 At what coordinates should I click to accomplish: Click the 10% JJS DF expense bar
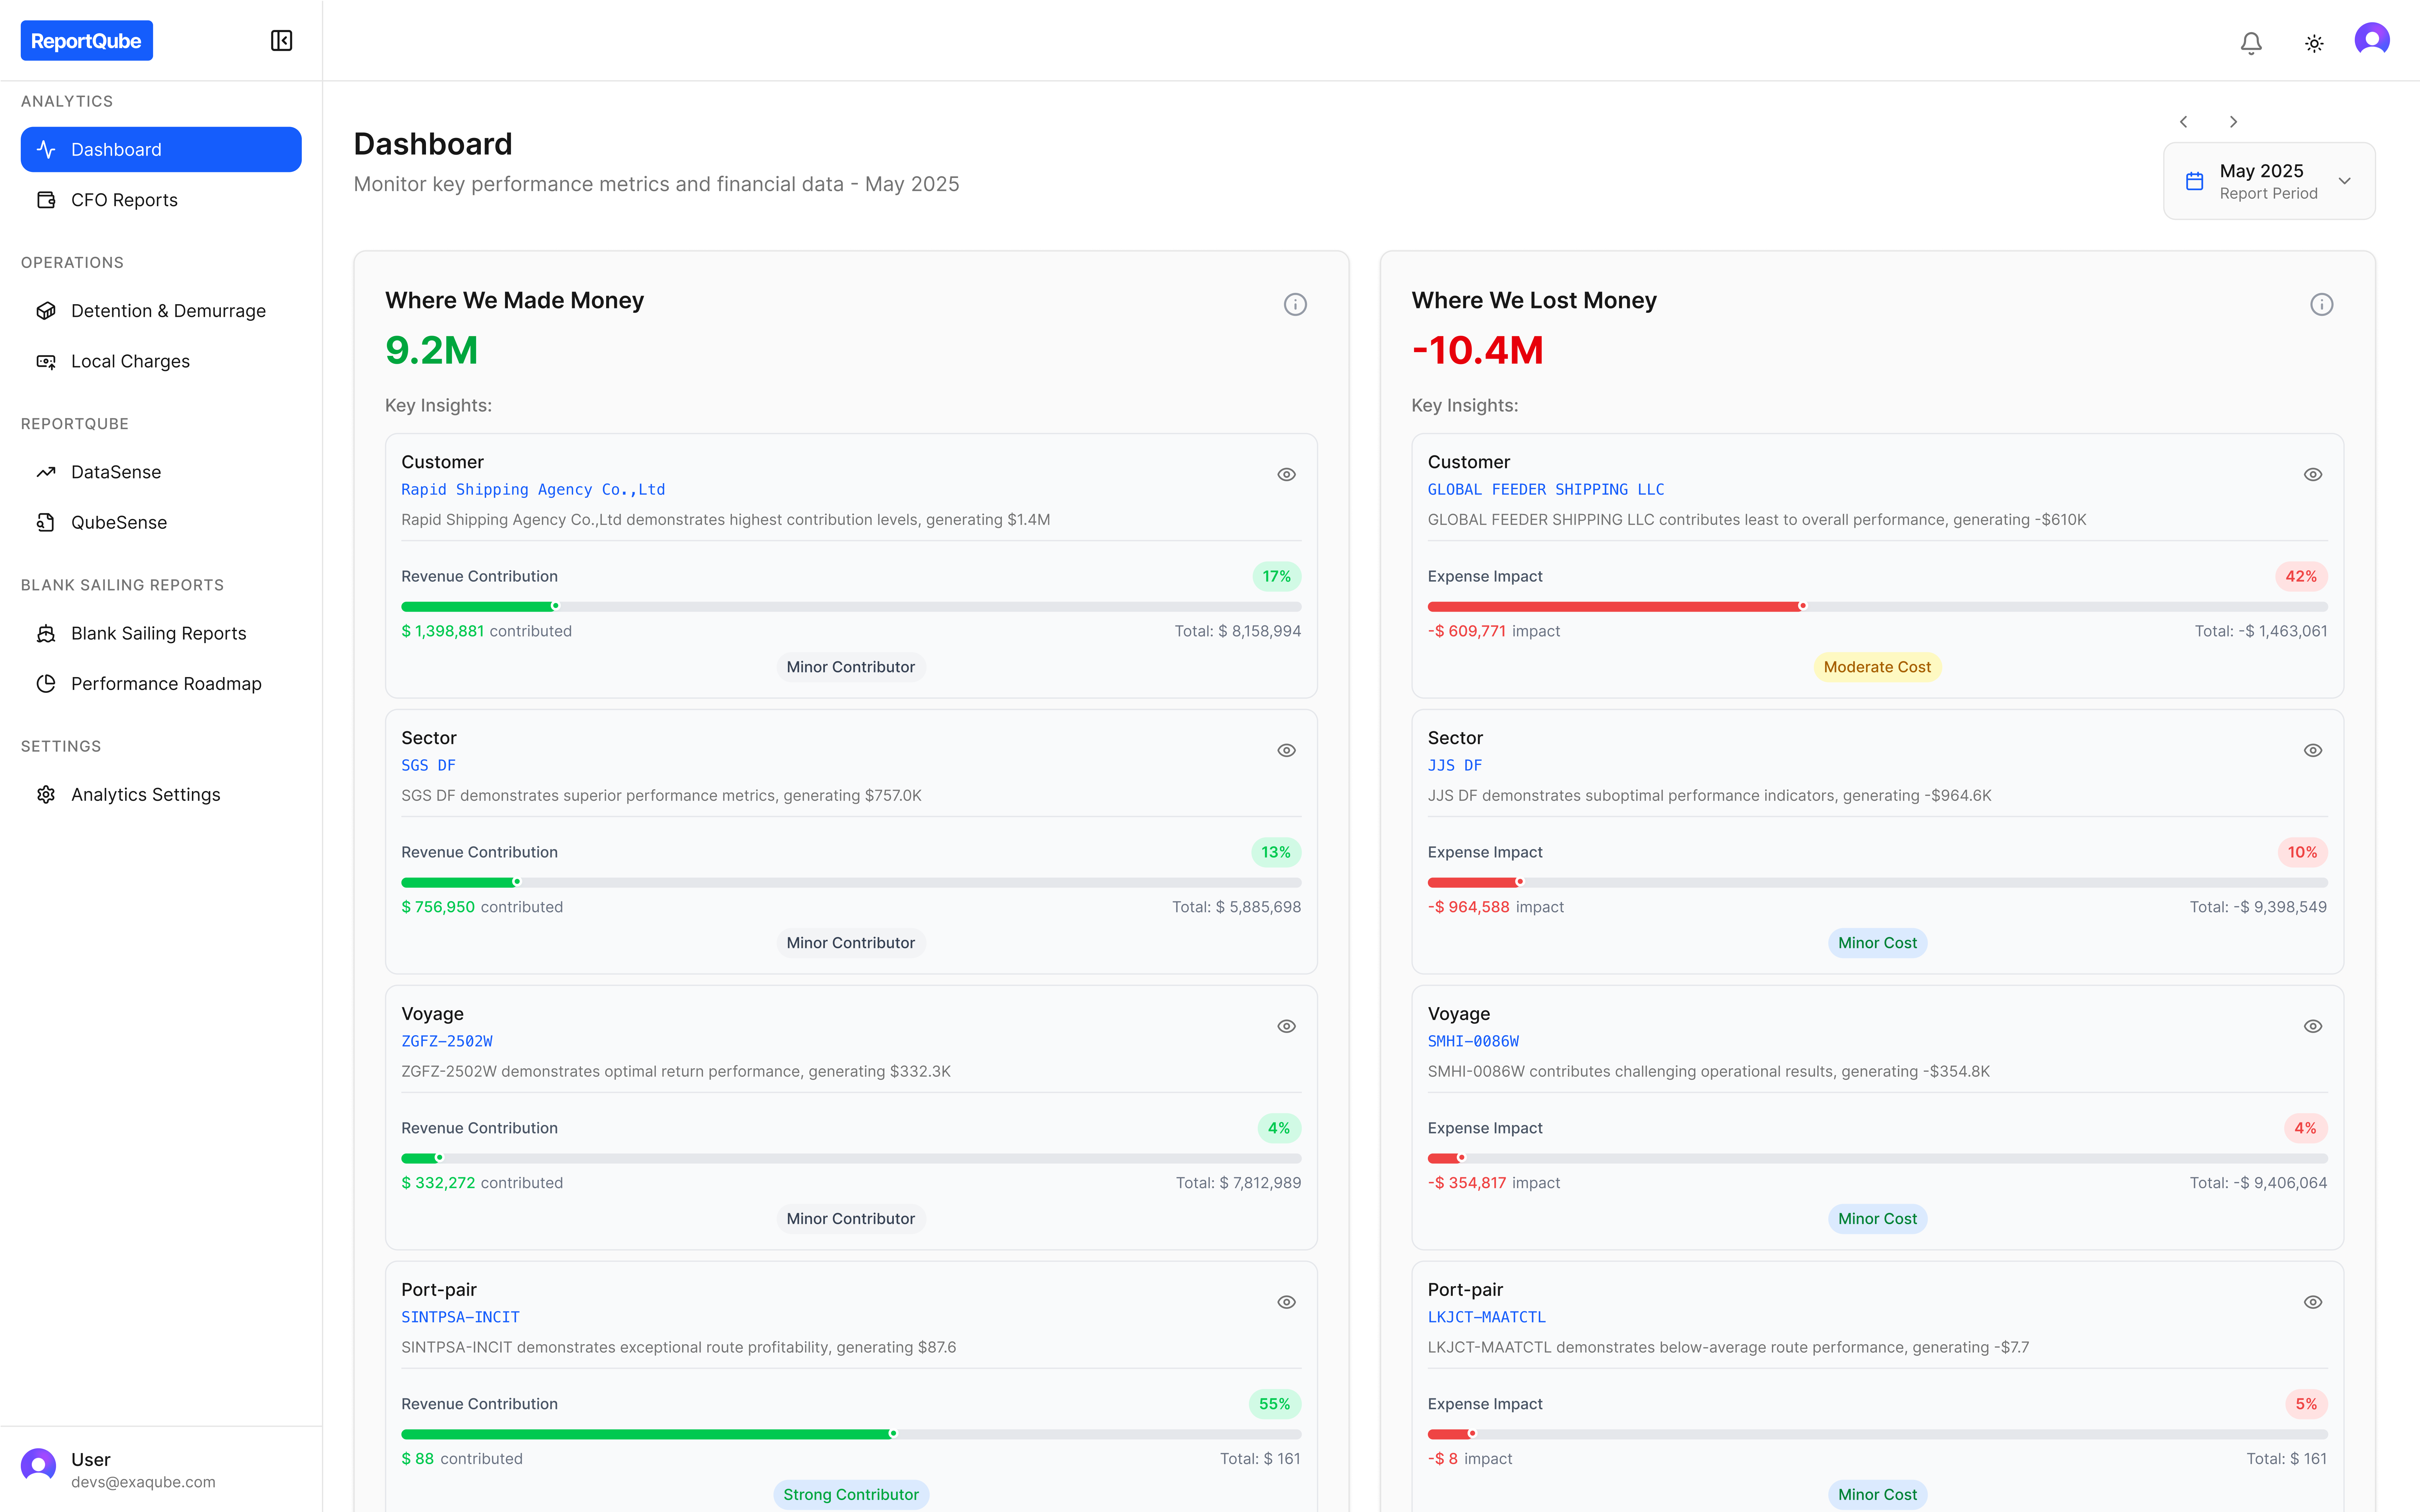click(x=1878, y=882)
